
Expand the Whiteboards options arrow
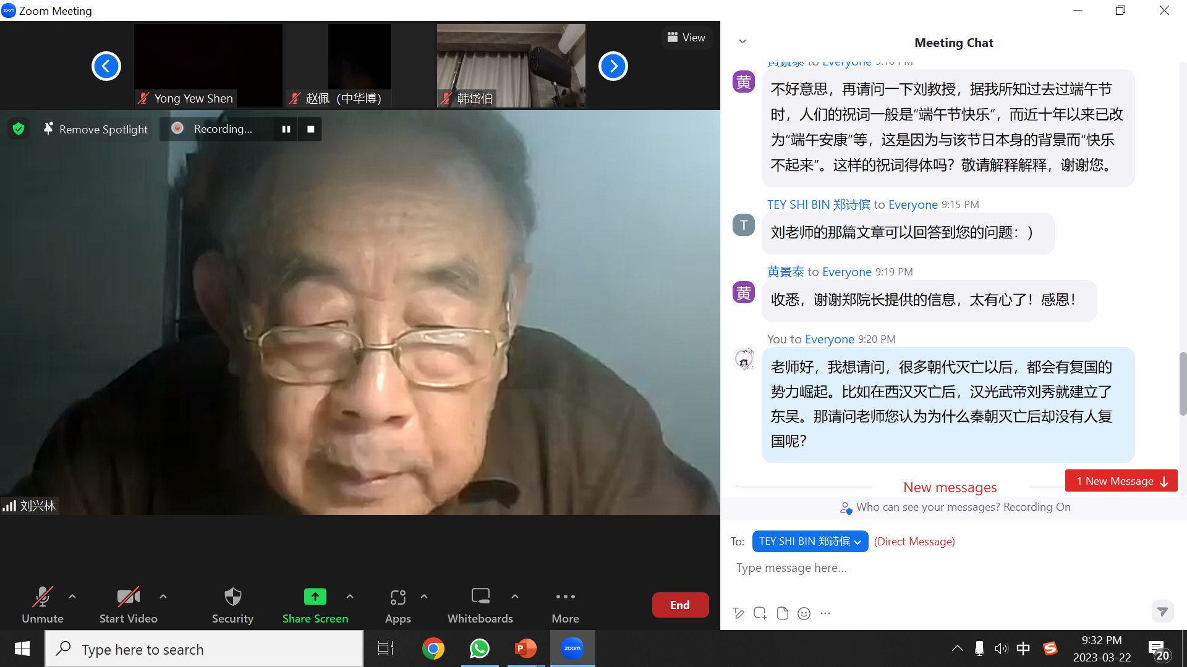pyautogui.click(x=515, y=597)
